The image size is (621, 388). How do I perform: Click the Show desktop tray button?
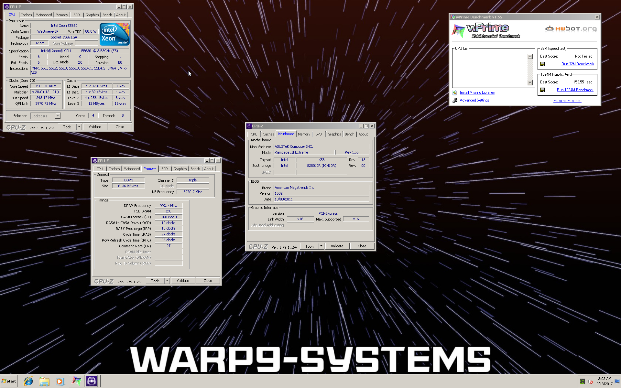(x=617, y=382)
